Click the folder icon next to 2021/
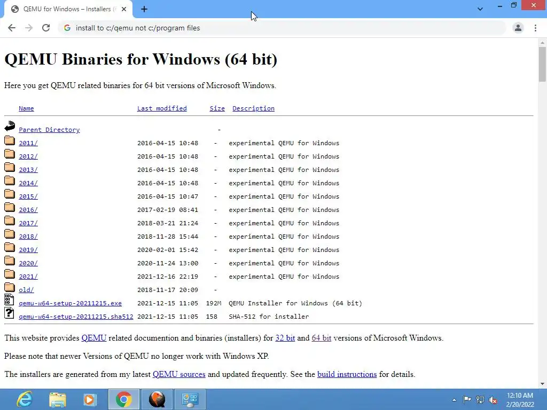The image size is (547, 410). (x=10, y=274)
